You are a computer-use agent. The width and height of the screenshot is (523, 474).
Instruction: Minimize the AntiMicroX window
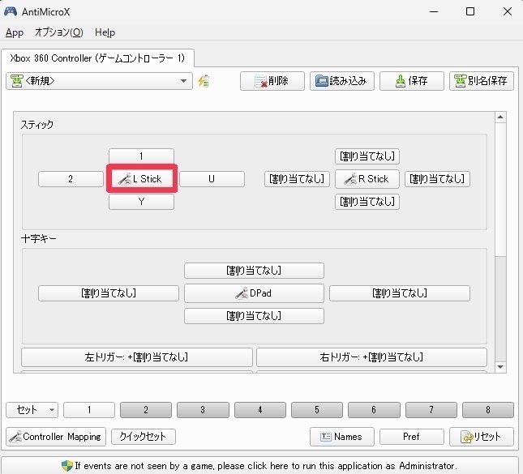coord(434,11)
